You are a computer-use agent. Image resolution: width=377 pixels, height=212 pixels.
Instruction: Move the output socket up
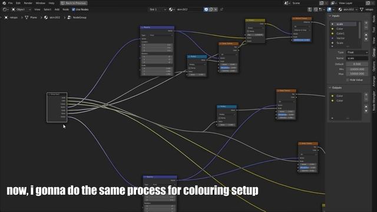click(366, 107)
